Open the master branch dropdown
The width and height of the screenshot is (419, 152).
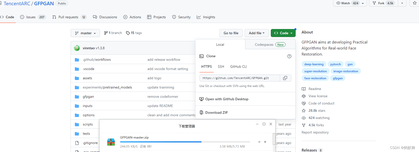pos(85,33)
